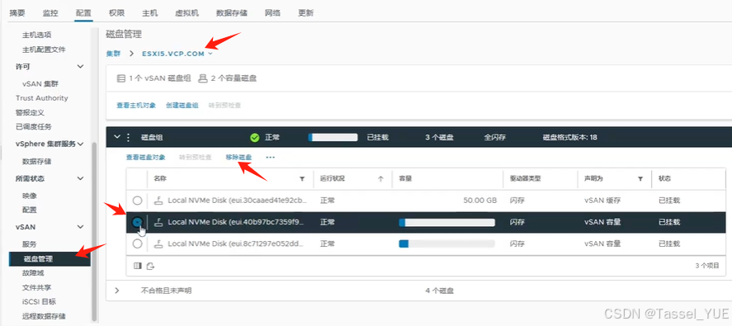Open 已调度任务 in the sidebar
Screen dimensions: 732x326
tap(34, 126)
